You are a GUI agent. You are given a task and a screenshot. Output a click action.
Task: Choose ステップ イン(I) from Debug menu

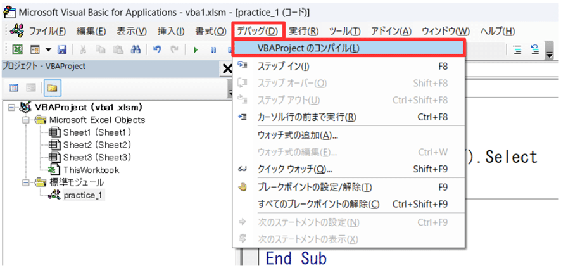click(349, 66)
